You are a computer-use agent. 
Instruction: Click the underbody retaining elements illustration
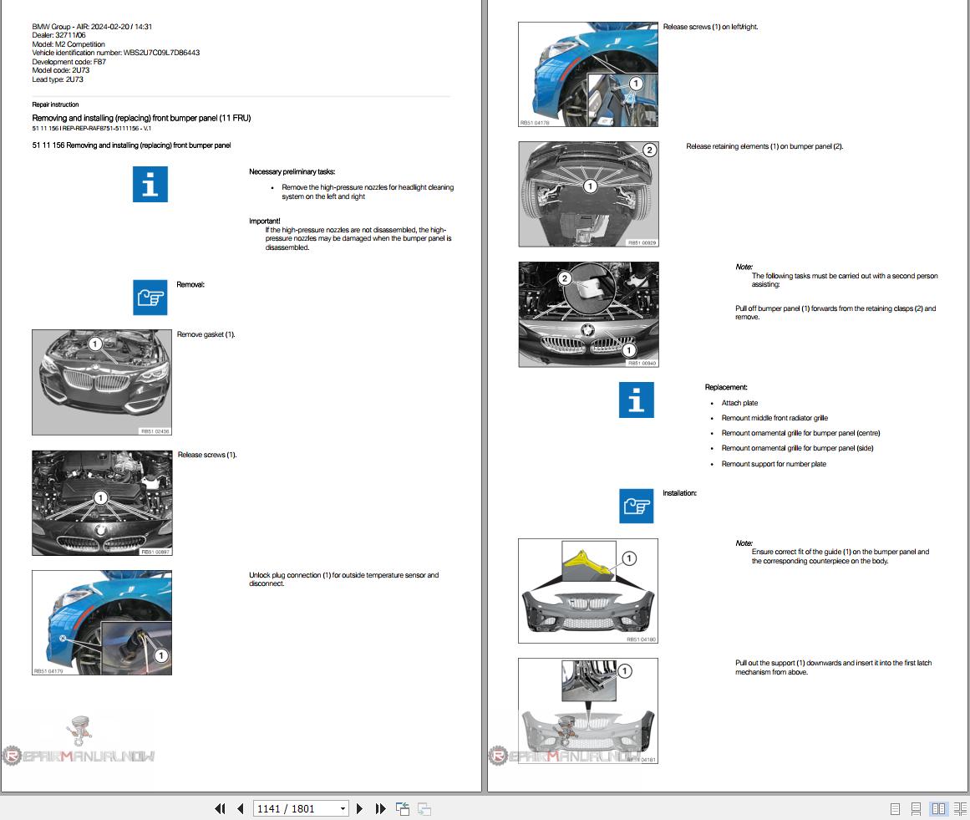pyautogui.click(x=588, y=194)
